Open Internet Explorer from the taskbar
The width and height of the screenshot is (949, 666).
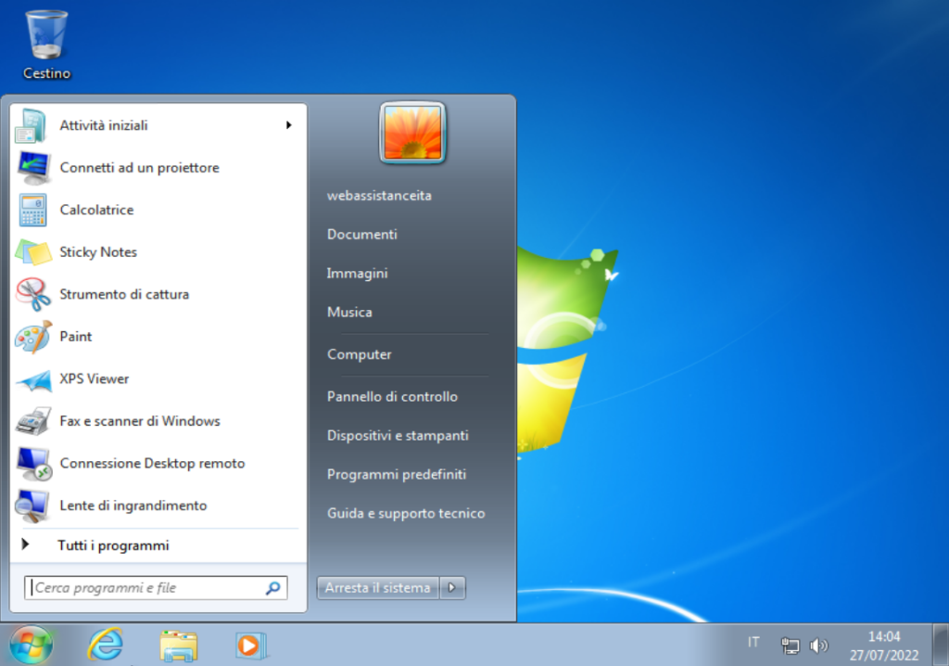[x=106, y=644]
